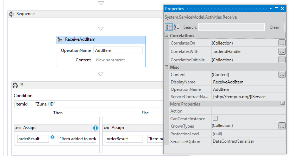Open CorrelatesOn collection editor

(x=282, y=43)
